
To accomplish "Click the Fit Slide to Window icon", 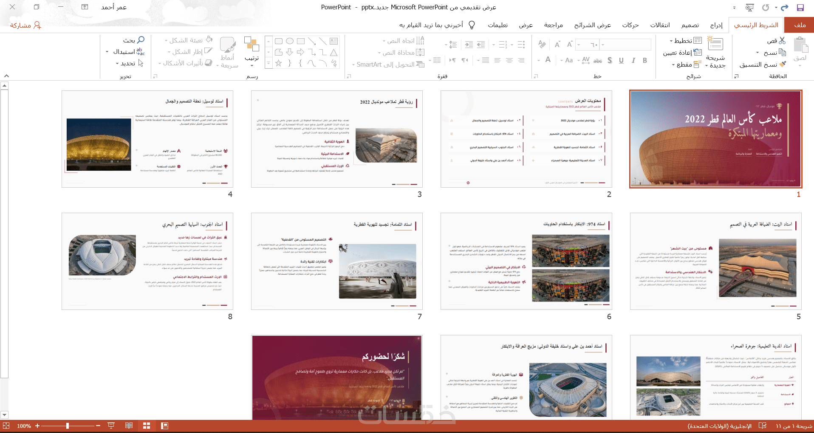I will [x=6, y=426].
